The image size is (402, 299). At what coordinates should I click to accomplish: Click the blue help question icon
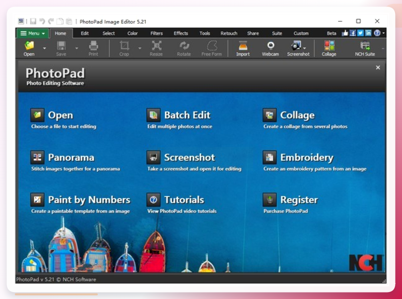[x=377, y=33]
